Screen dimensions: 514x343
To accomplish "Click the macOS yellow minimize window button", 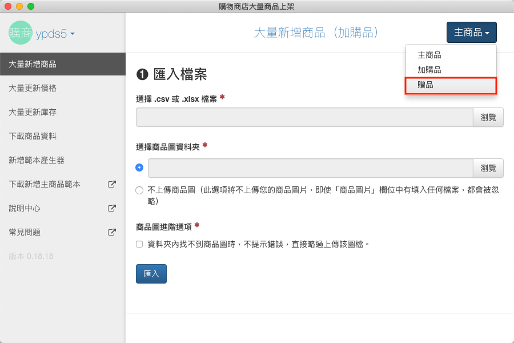I will click(x=19, y=6).
